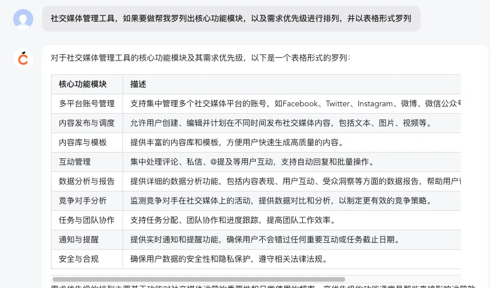Select the 竞争对手分析 cell
Screen dimensions: 490x288
(x=87, y=201)
